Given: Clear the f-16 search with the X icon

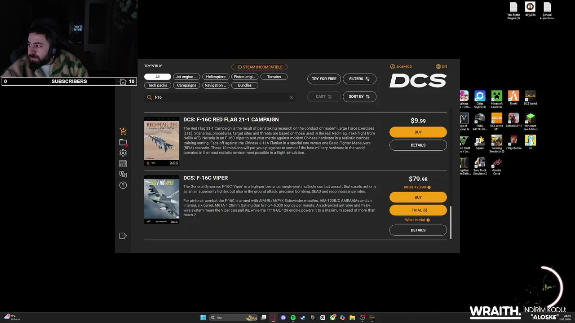Looking at the screenshot, I should [x=291, y=97].
